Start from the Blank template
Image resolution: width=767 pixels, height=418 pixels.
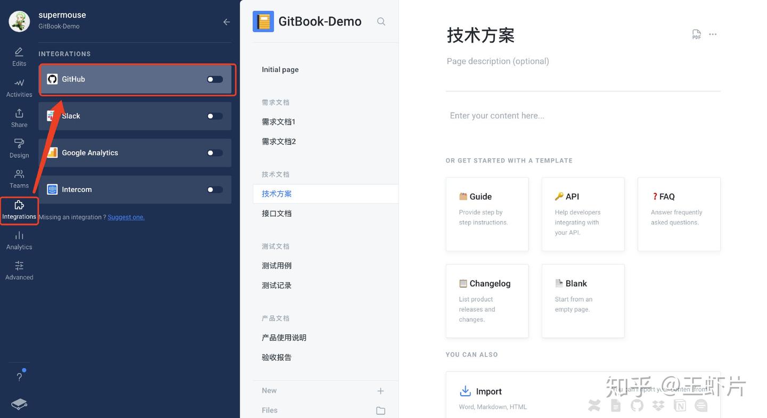point(583,301)
